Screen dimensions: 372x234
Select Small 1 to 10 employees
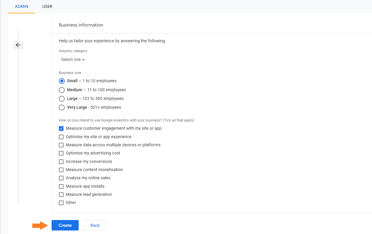62,81
